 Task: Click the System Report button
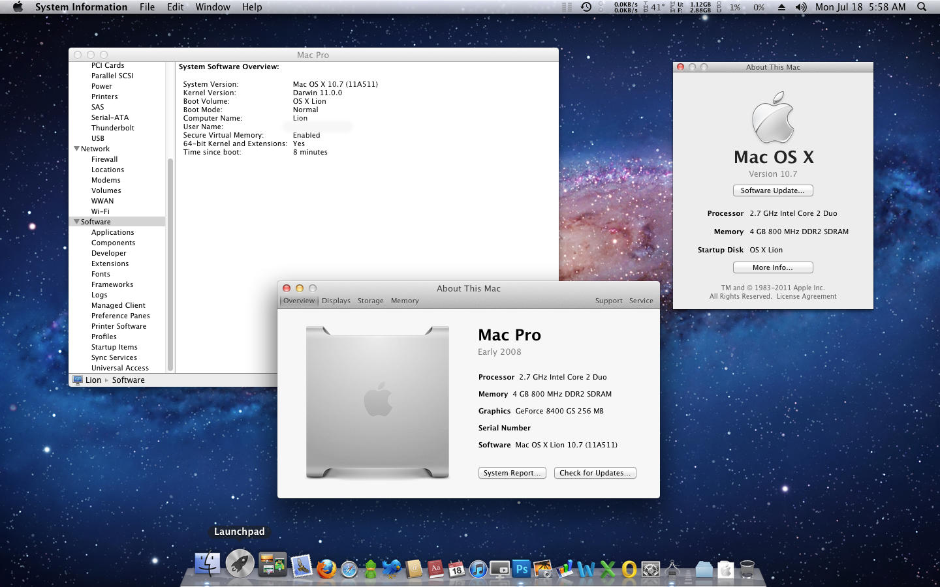tap(512, 473)
